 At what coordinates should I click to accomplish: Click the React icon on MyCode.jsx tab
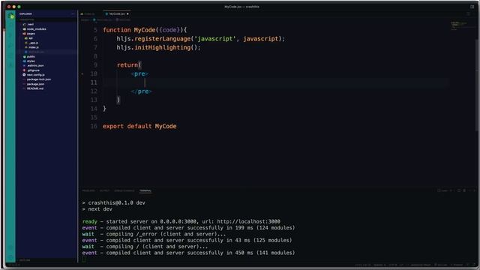[x=106, y=13]
